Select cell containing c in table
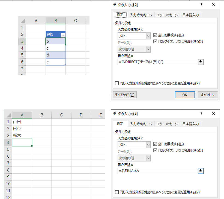This screenshot has width=224, height=199. (x=56, y=48)
